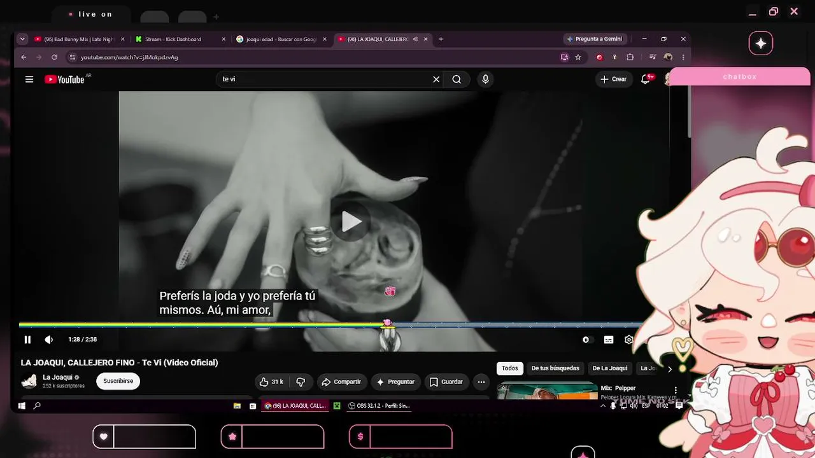This screenshot has width=815, height=458.
Task: Open the Windows Start menu
Action: click(22, 406)
